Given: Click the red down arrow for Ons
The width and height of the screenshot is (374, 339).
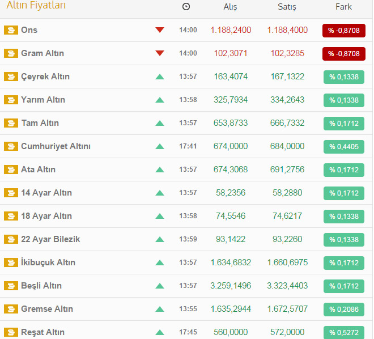Looking at the screenshot, I should [160, 30].
